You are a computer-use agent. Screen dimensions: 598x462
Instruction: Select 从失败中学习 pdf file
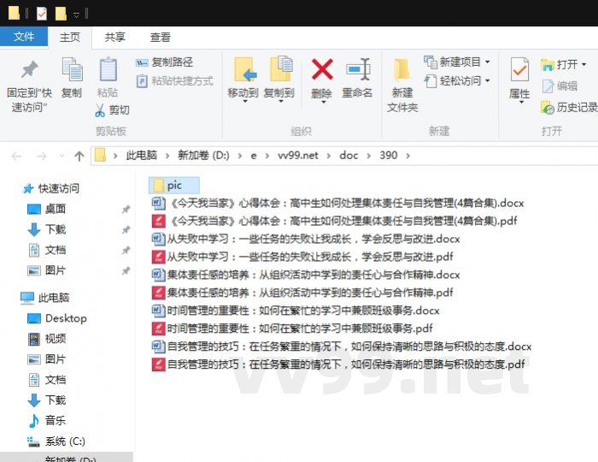coord(302,257)
